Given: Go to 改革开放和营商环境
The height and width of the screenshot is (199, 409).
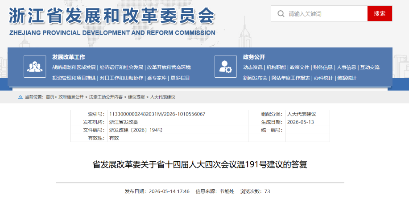Looking at the screenshot, I should click(169, 68).
